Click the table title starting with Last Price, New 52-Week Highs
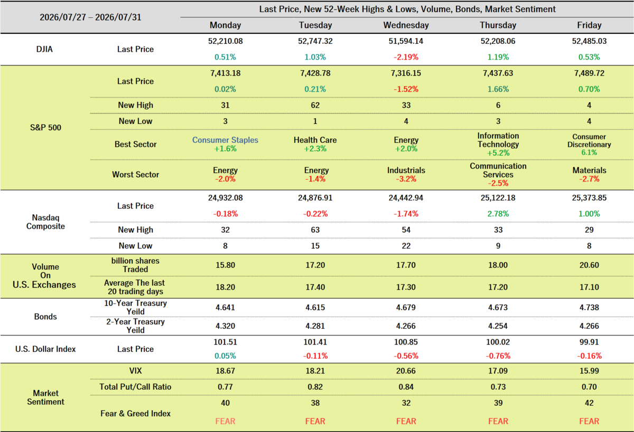 [x=407, y=9]
